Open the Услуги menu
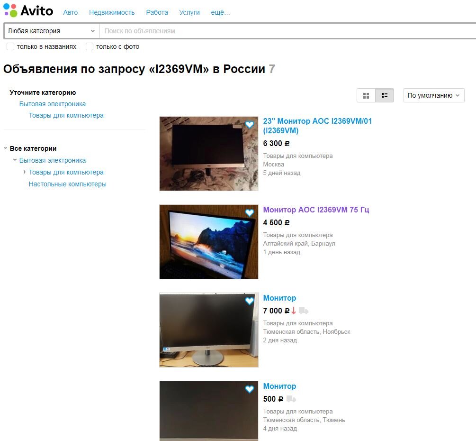Image resolution: width=476 pixels, height=441 pixels. [x=189, y=12]
